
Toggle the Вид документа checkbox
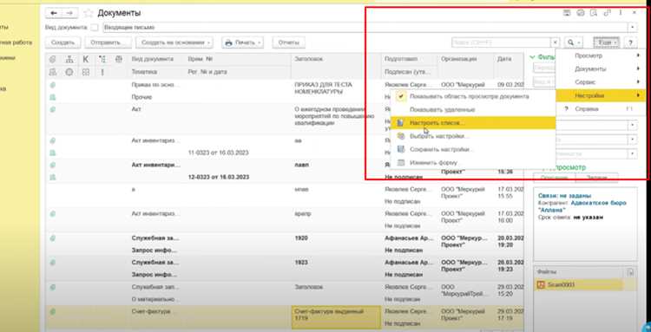pos(95,28)
